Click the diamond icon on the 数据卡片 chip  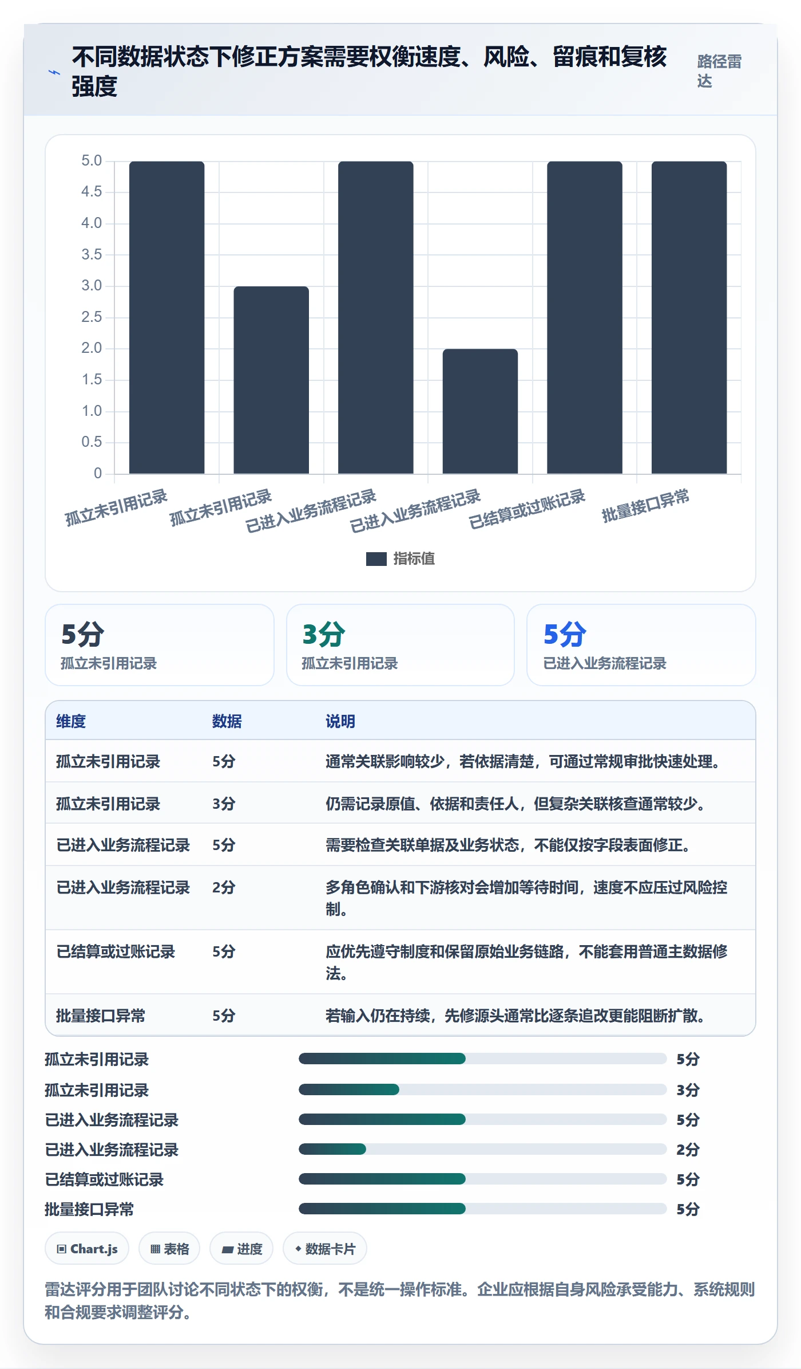coord(298,1248)
